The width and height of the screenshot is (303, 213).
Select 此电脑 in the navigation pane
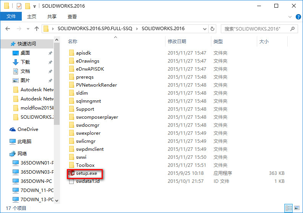click(20, 142)
